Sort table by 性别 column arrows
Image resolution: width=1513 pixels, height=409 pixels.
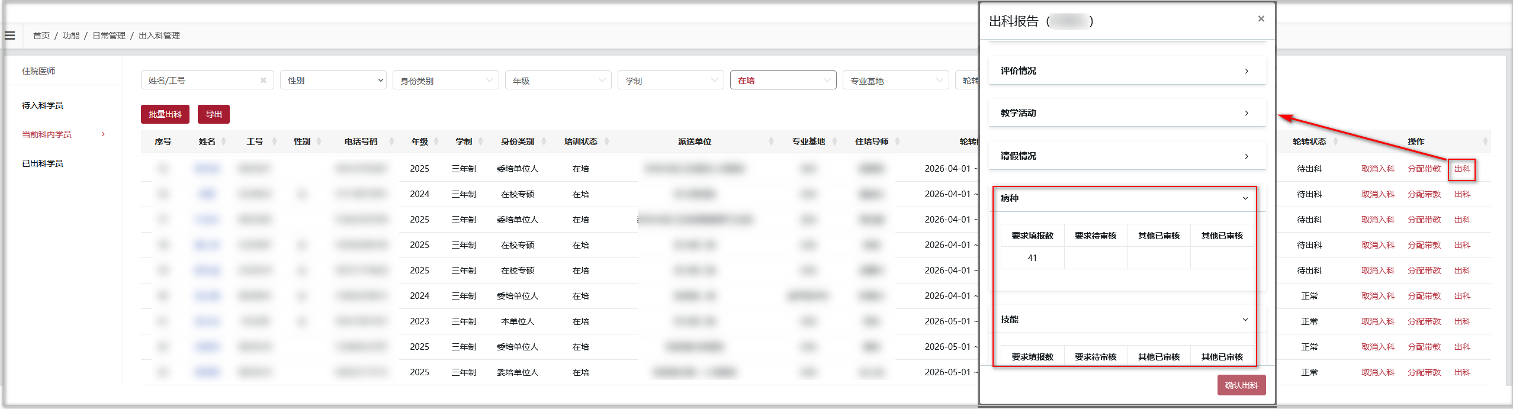319,141
